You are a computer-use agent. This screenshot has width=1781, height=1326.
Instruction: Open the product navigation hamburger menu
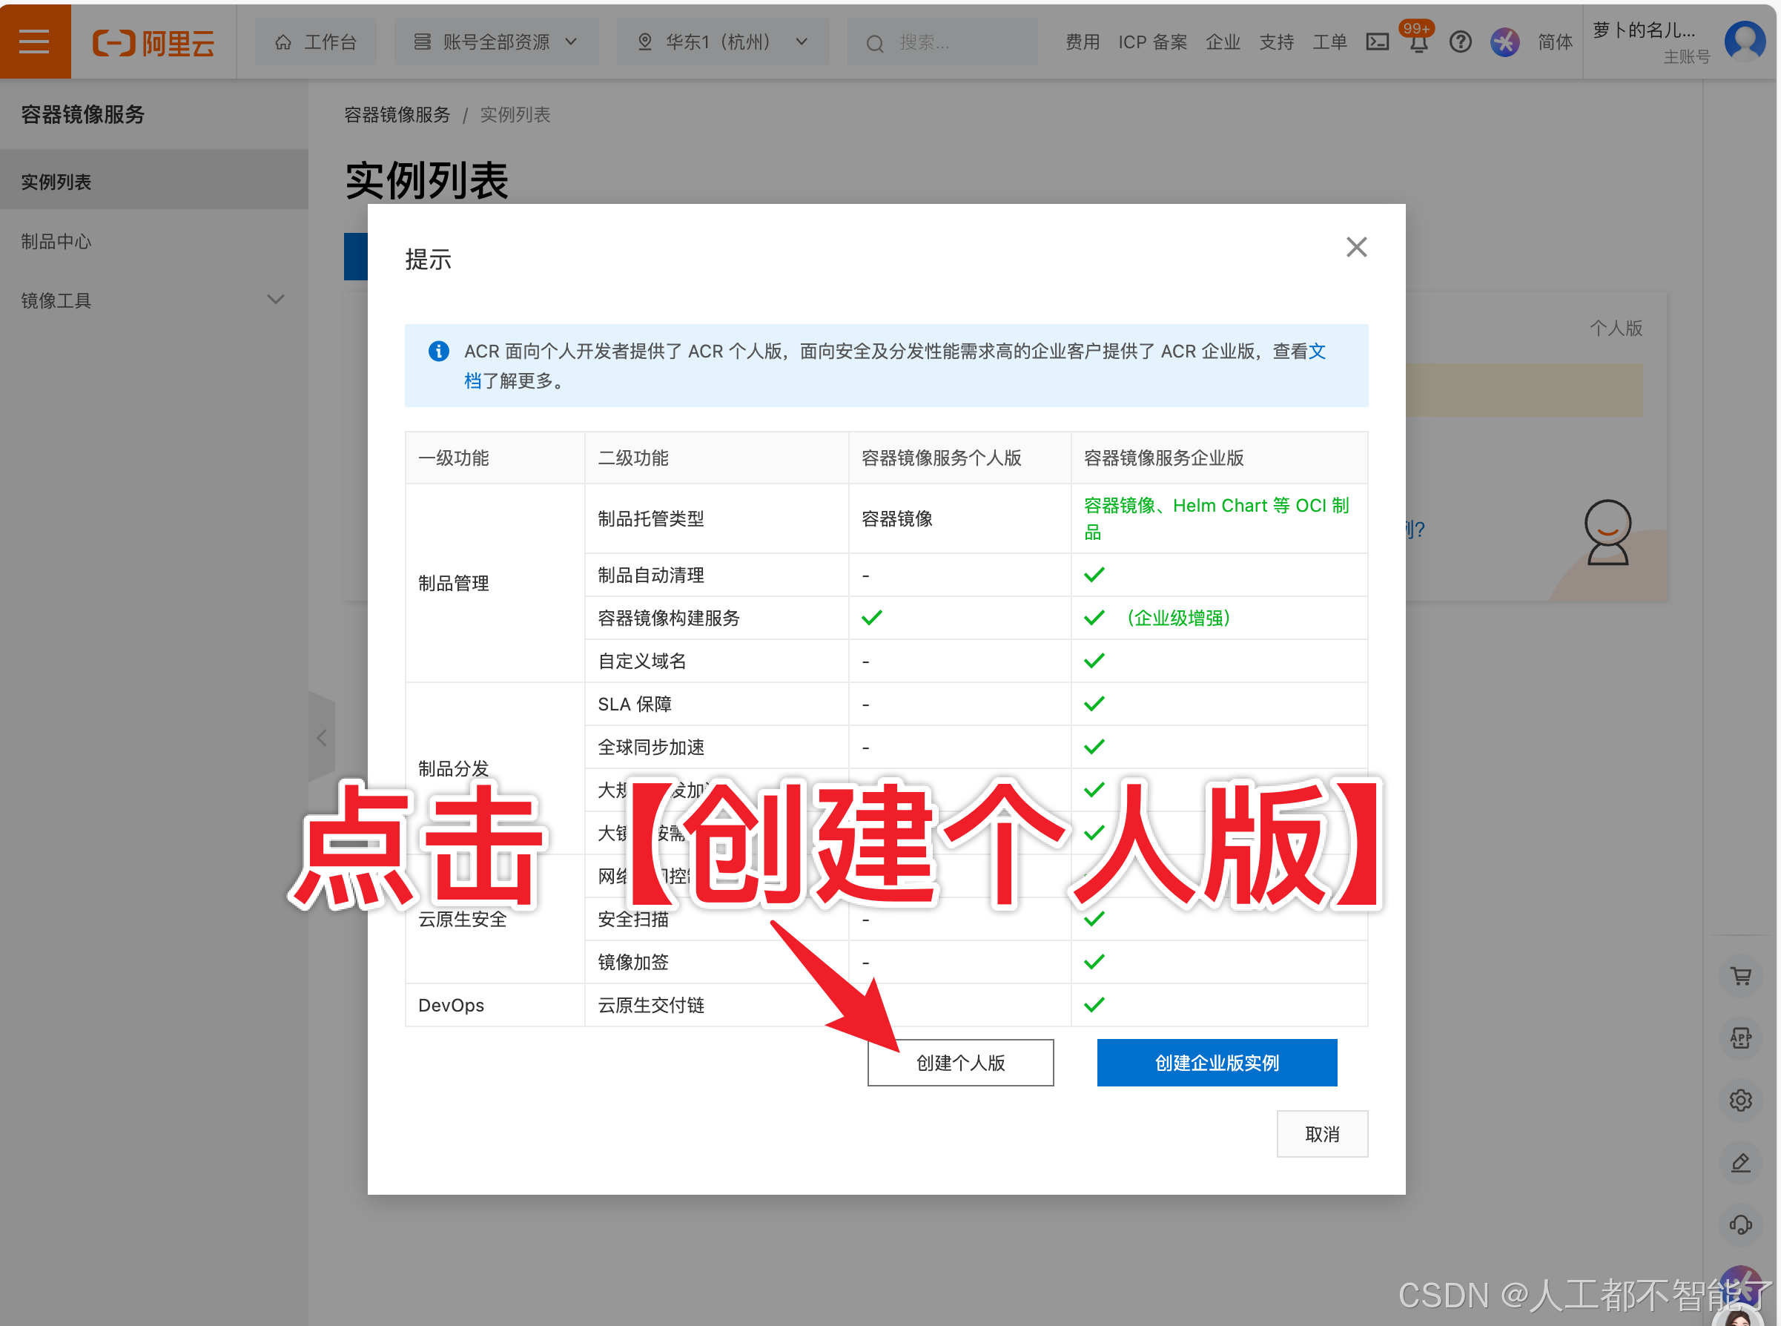point(35,41)
